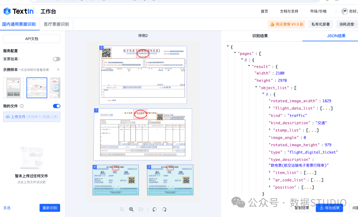Open the API文档 button

(x=32, y=39)
